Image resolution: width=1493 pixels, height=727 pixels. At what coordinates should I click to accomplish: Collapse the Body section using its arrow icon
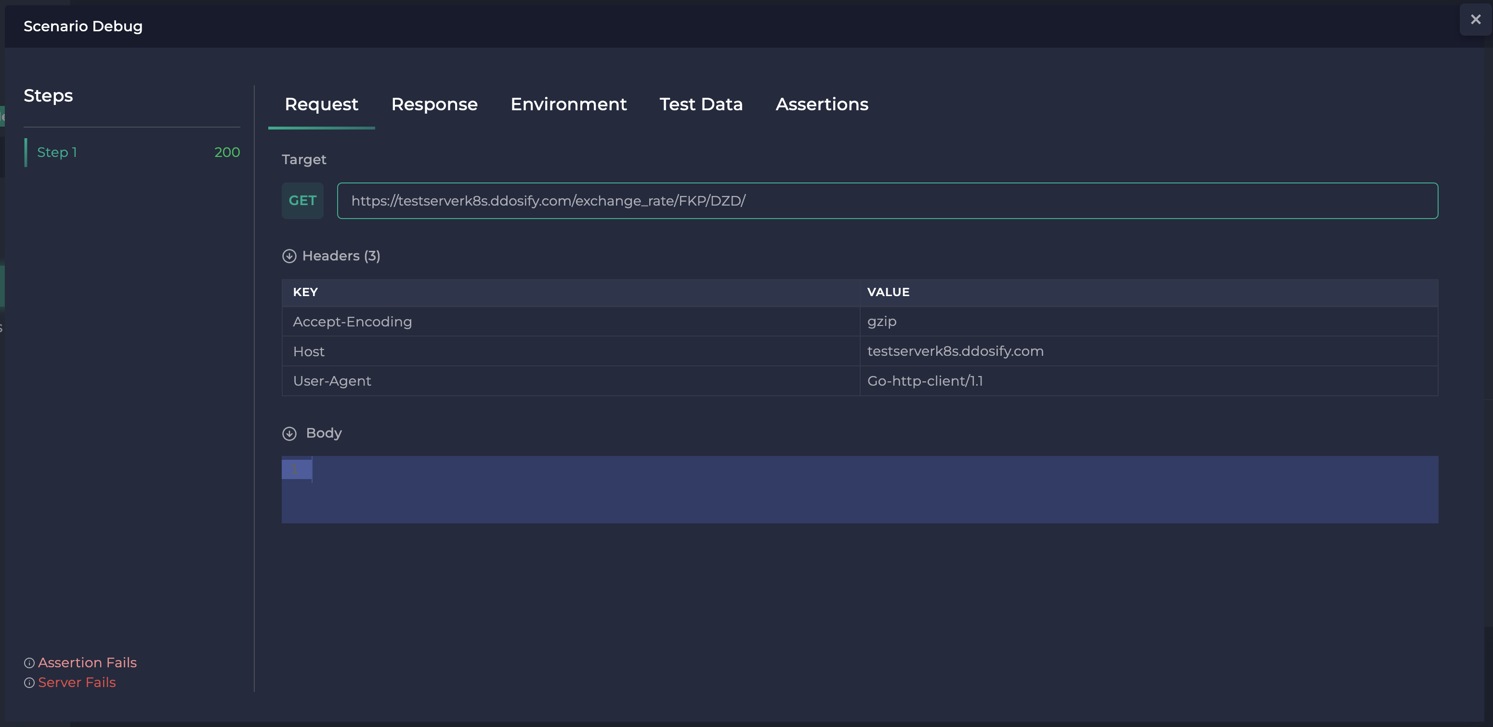(x=290, y=433)
